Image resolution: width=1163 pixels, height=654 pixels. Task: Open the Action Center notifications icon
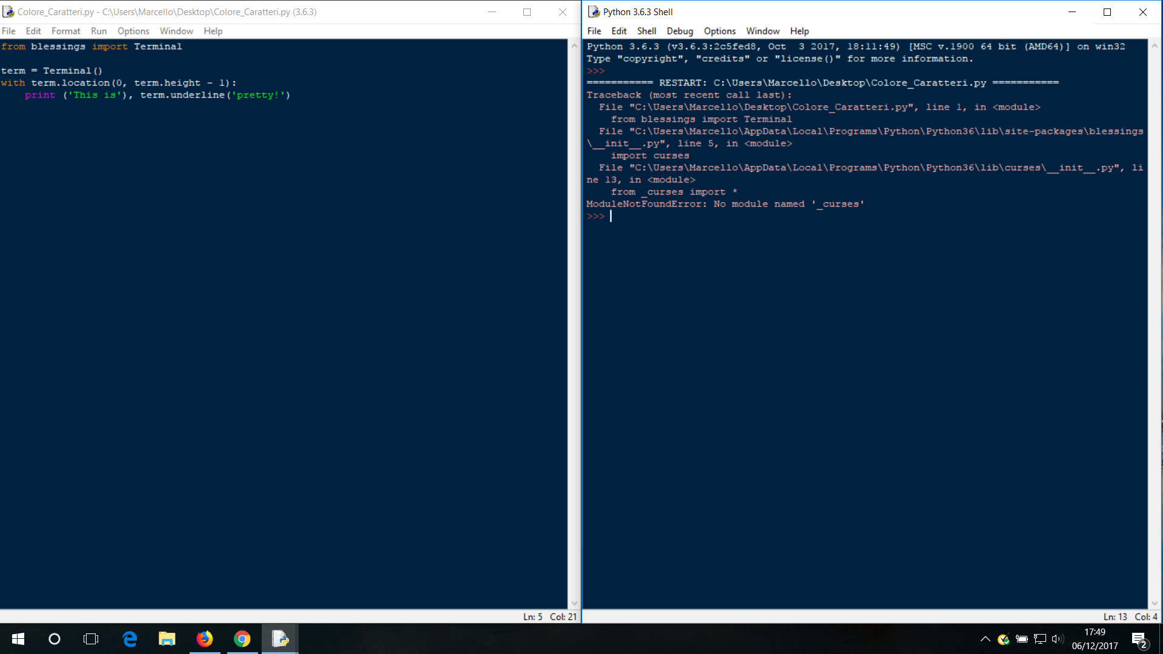point(1139,639)
